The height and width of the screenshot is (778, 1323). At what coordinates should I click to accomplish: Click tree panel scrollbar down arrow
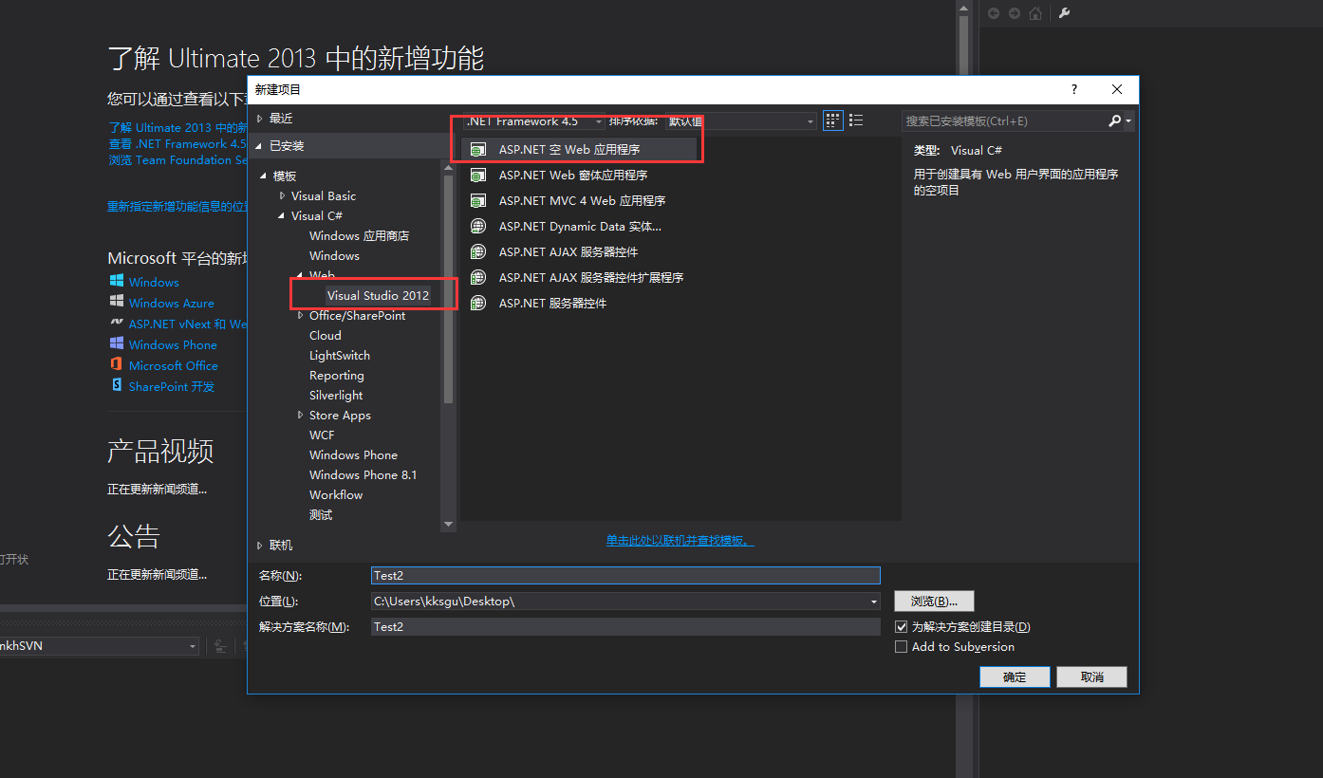click(x=449, y=524)
